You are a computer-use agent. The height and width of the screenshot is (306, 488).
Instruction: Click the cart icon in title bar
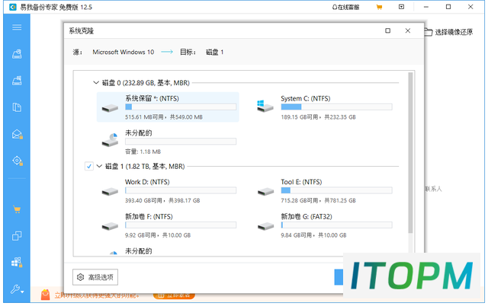[x=379, y=7]
